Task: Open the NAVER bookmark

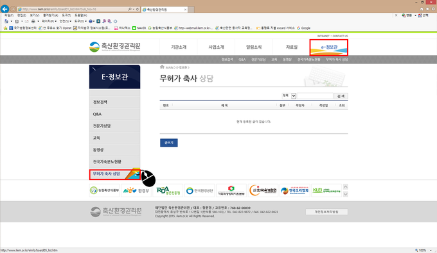Action: [x=139, y=28]
